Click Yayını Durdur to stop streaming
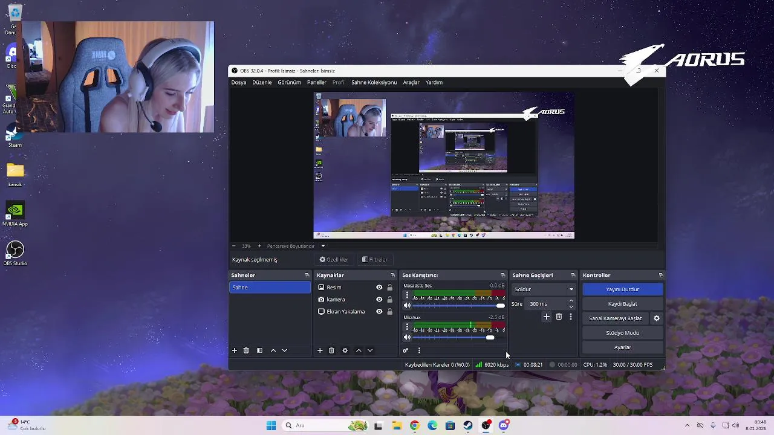 point(623,289)
